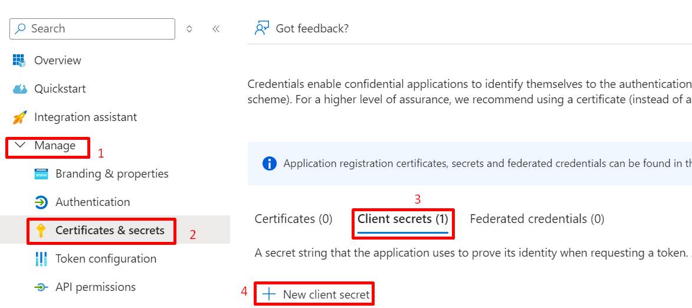
Task: Open the Federated credentials (0) tab
Action: pos(537,219)
